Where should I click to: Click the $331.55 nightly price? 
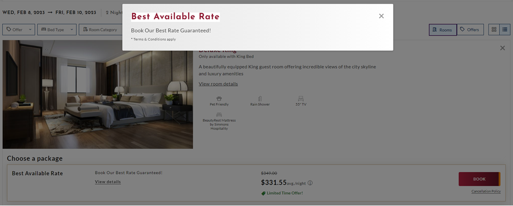pyautogui.click(x=274, y=182)
